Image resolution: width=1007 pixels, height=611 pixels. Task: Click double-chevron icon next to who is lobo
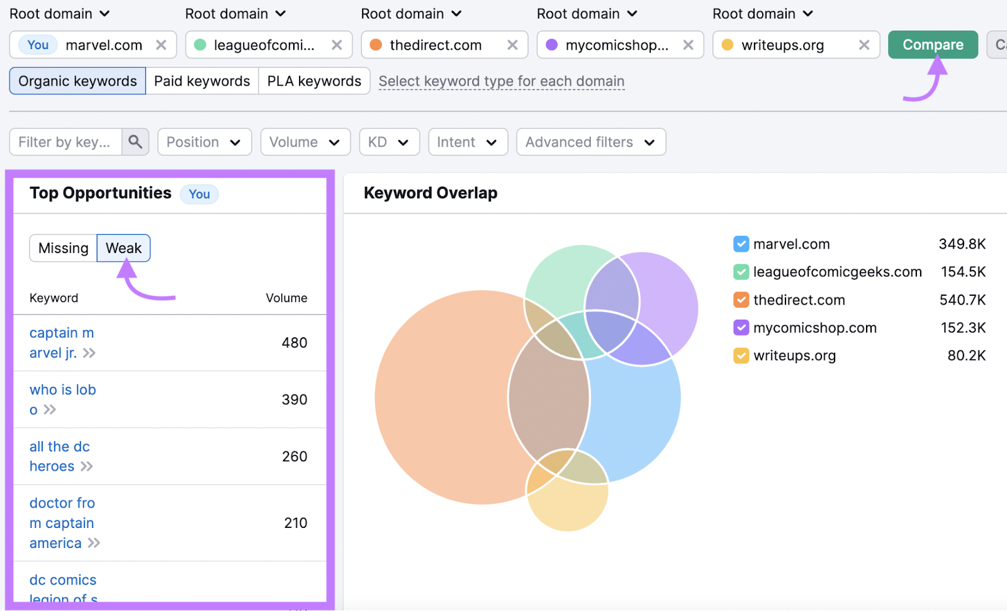click(50, 410)
